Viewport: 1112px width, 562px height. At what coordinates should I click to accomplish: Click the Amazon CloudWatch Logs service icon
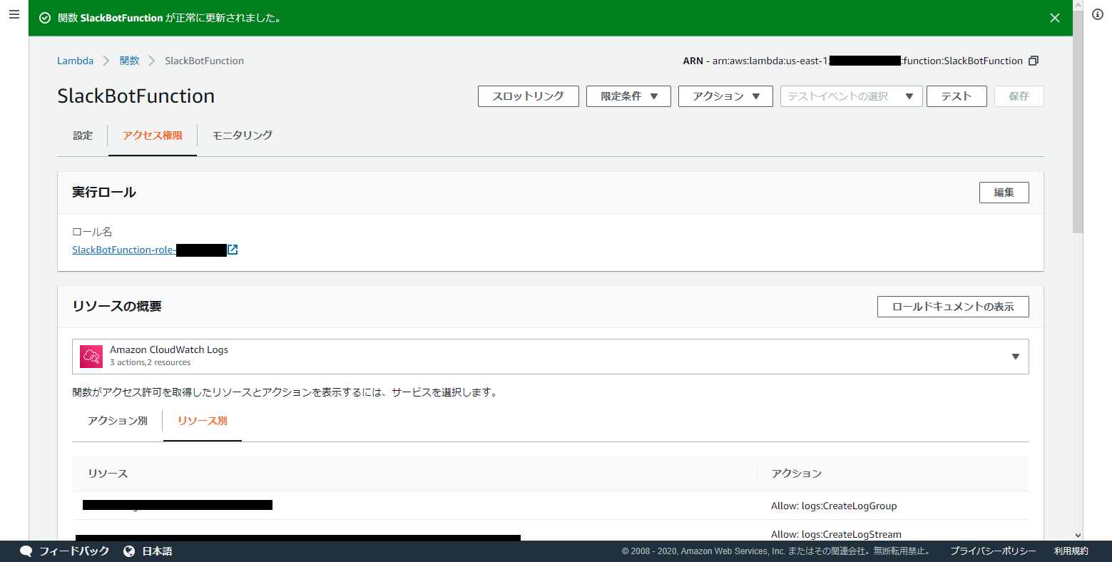[91, 357]
